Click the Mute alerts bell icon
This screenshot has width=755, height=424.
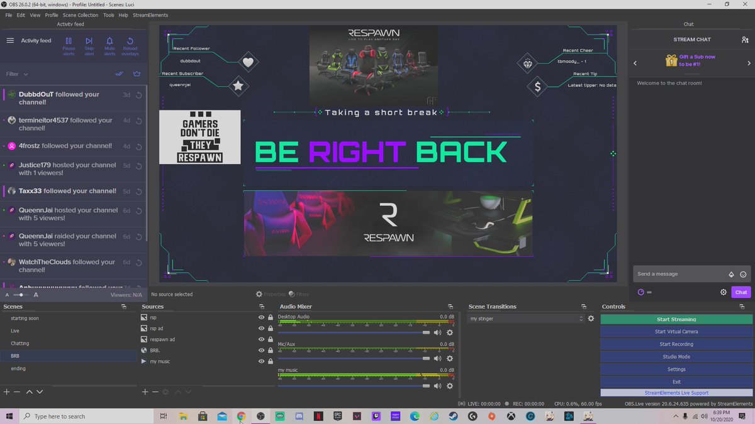click(109, 41)
